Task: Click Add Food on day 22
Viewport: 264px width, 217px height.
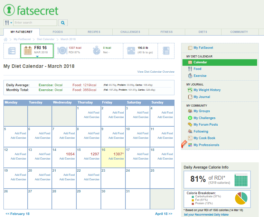Action: (93, 175)
